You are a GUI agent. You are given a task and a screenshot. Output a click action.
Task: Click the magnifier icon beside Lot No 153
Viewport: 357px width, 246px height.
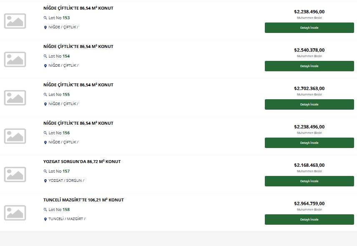tap(45, 18)
